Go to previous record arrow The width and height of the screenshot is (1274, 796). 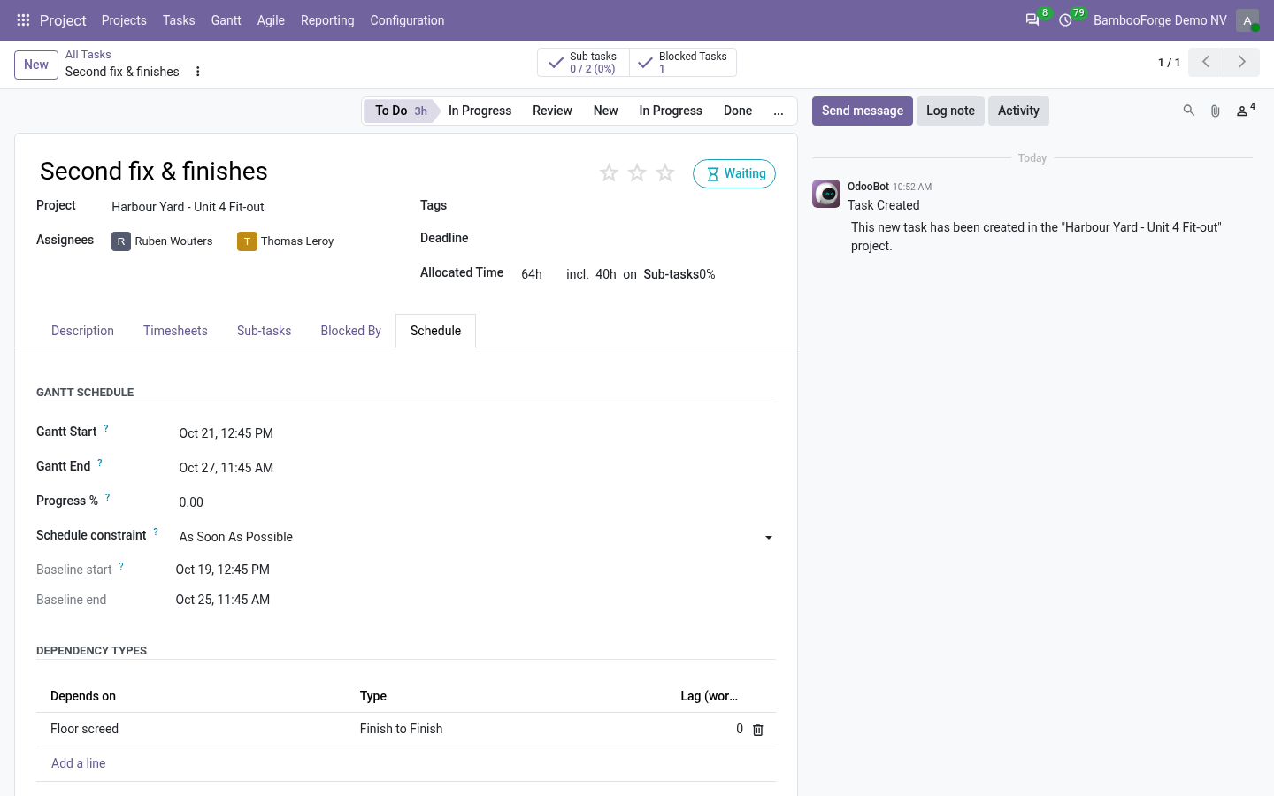(1206, 62)
